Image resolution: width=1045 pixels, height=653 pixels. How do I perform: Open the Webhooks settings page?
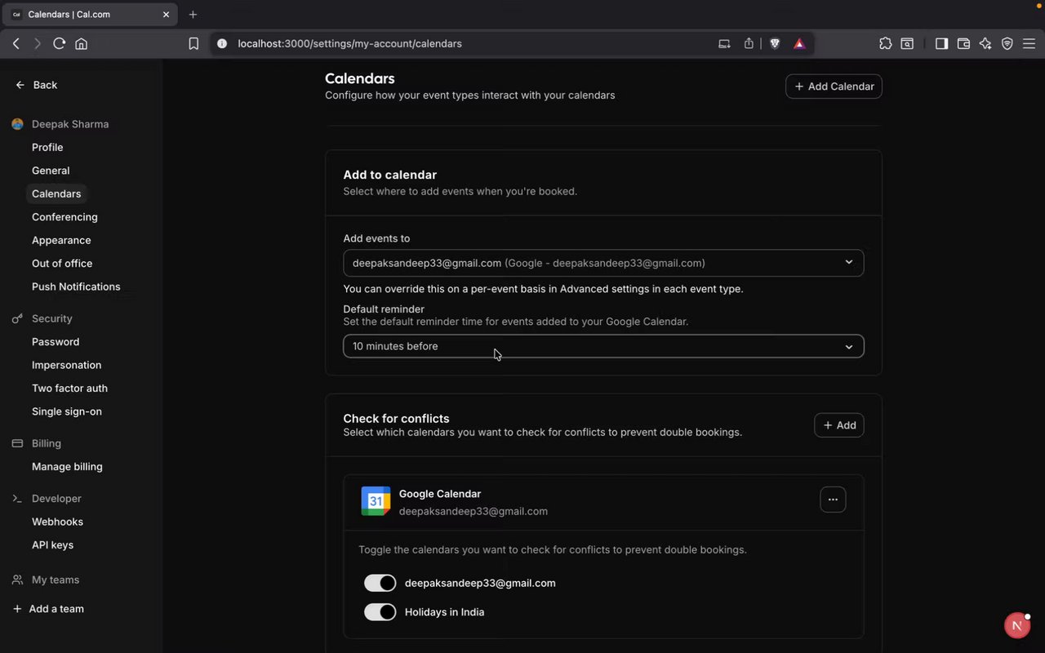[x=57, y=522]
